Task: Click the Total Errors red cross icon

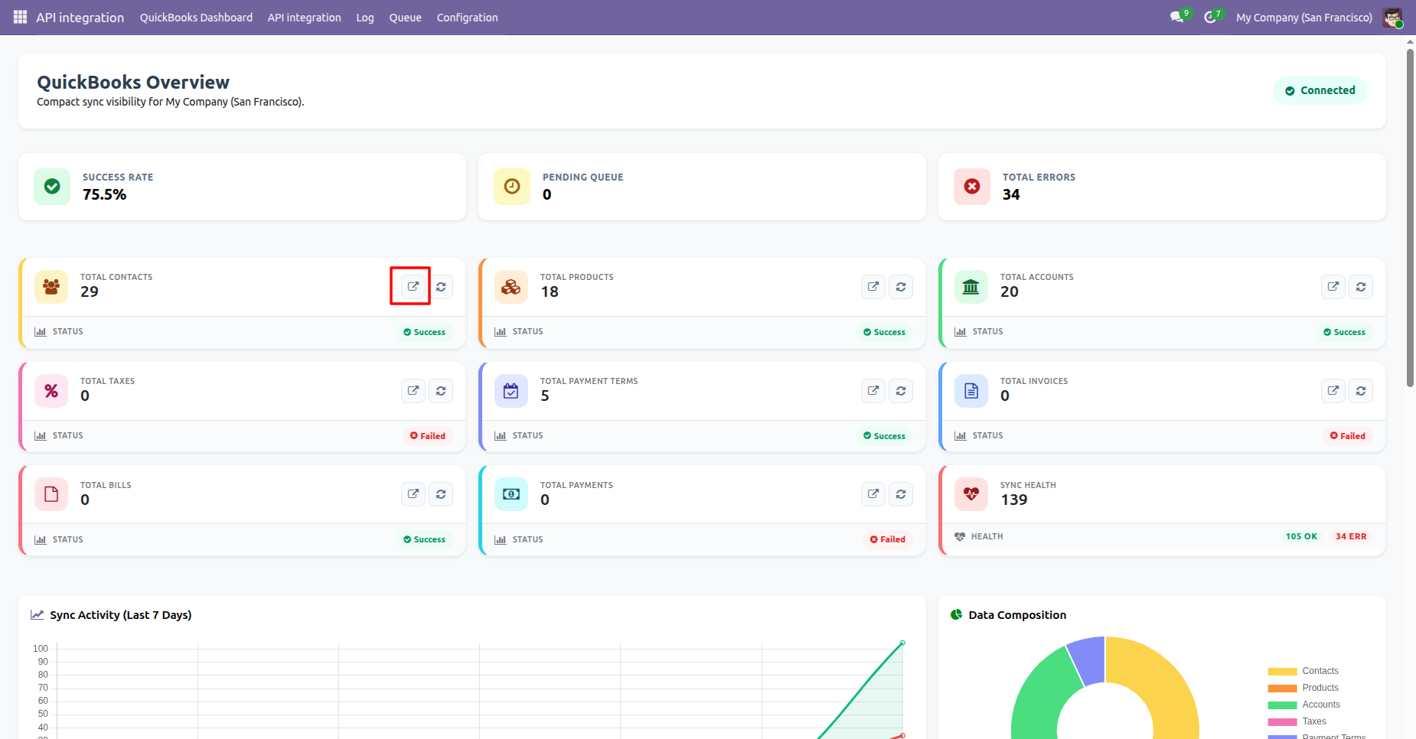Action: pyautogui.click(x=972, y=187)
